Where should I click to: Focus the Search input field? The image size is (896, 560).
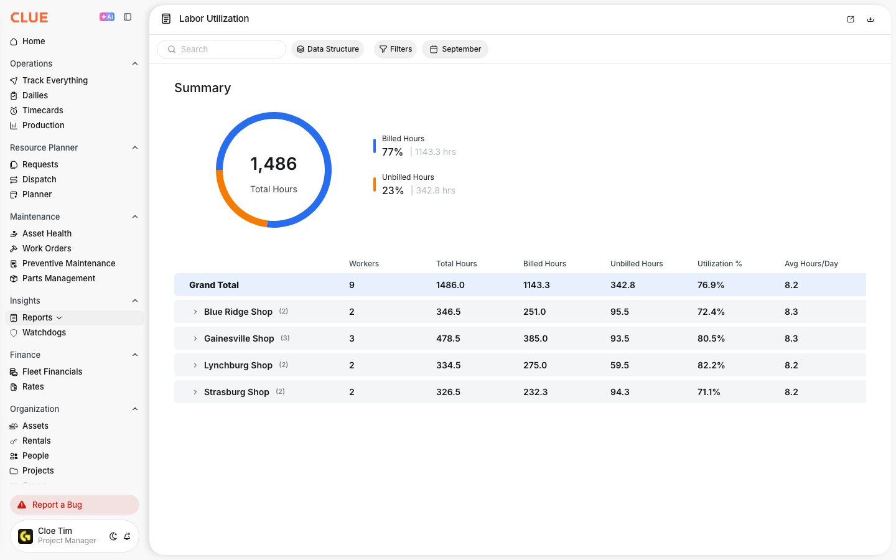click(222, 49)
